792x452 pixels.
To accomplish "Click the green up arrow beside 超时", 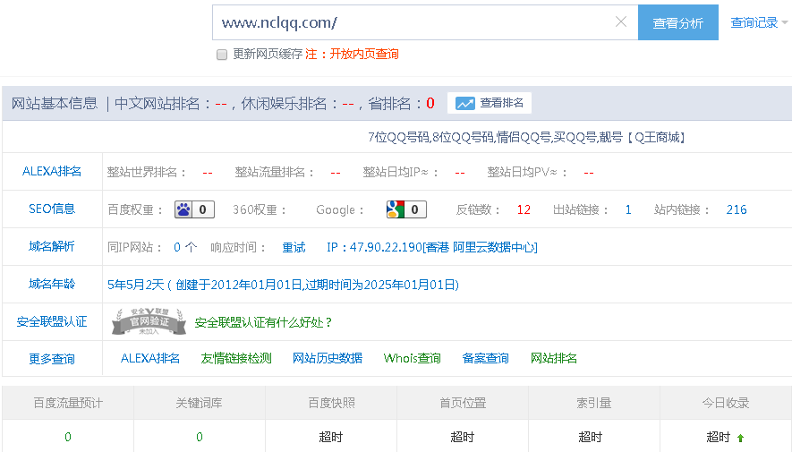I will coord(740,439).
